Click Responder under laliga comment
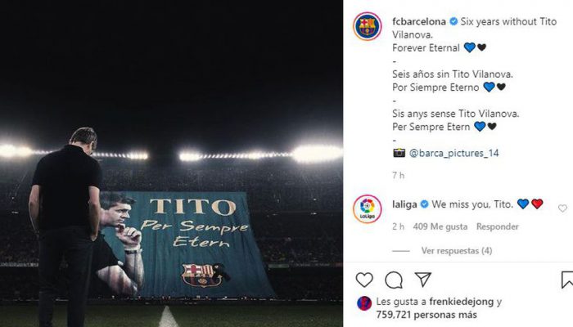Viewport: 573px width, 327px height. click(x=498, y=226)
